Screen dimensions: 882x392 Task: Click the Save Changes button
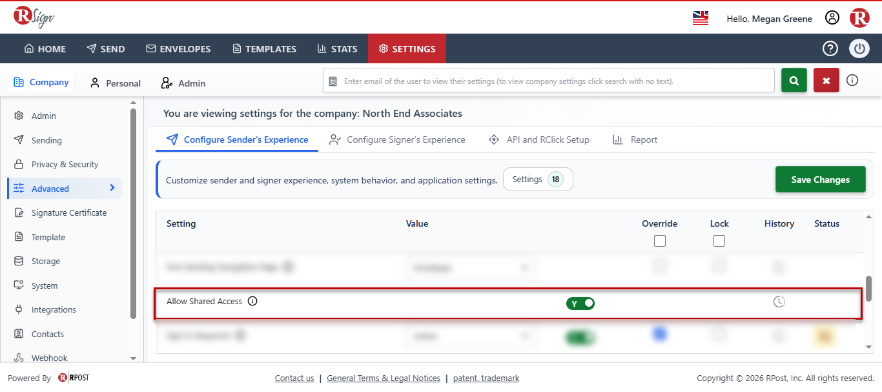(x=821, y=180)
